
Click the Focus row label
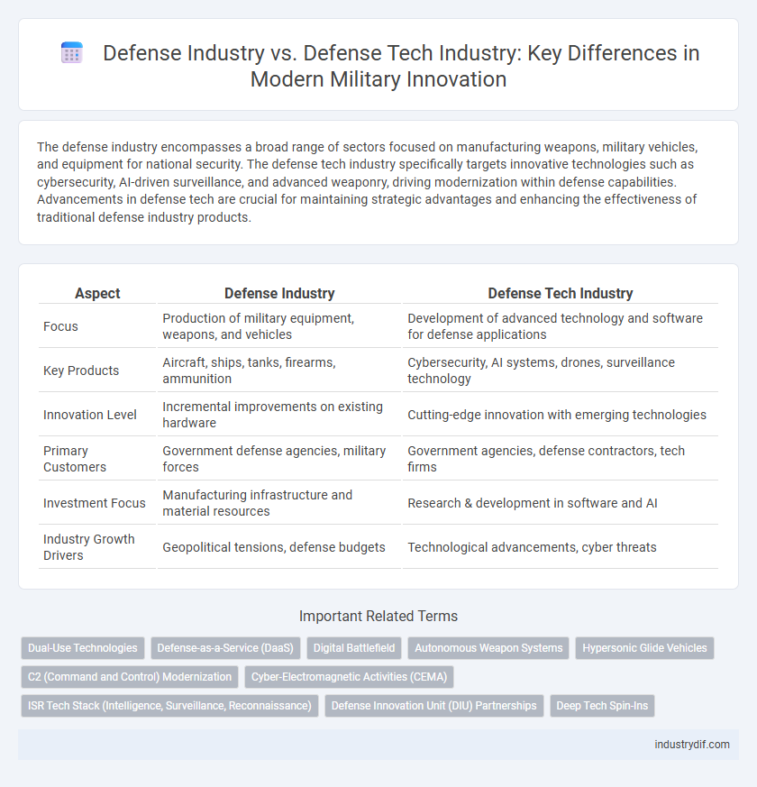point(60,326)
